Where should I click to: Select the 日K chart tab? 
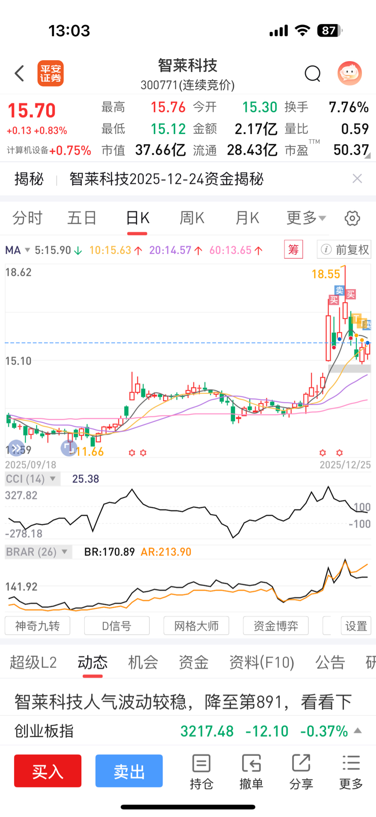138,218
